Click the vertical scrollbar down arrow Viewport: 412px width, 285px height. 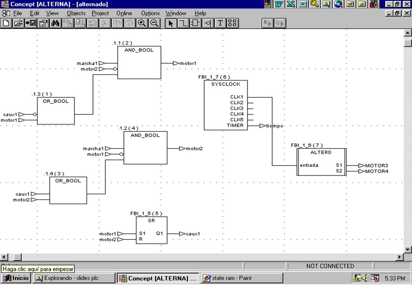coord(408,249)
